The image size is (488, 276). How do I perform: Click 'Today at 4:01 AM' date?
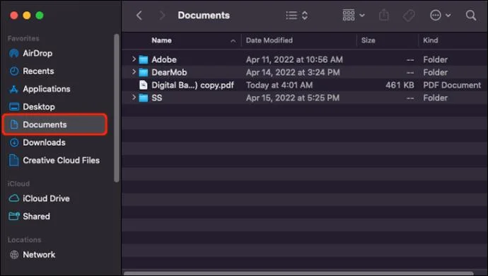(279, 85)
